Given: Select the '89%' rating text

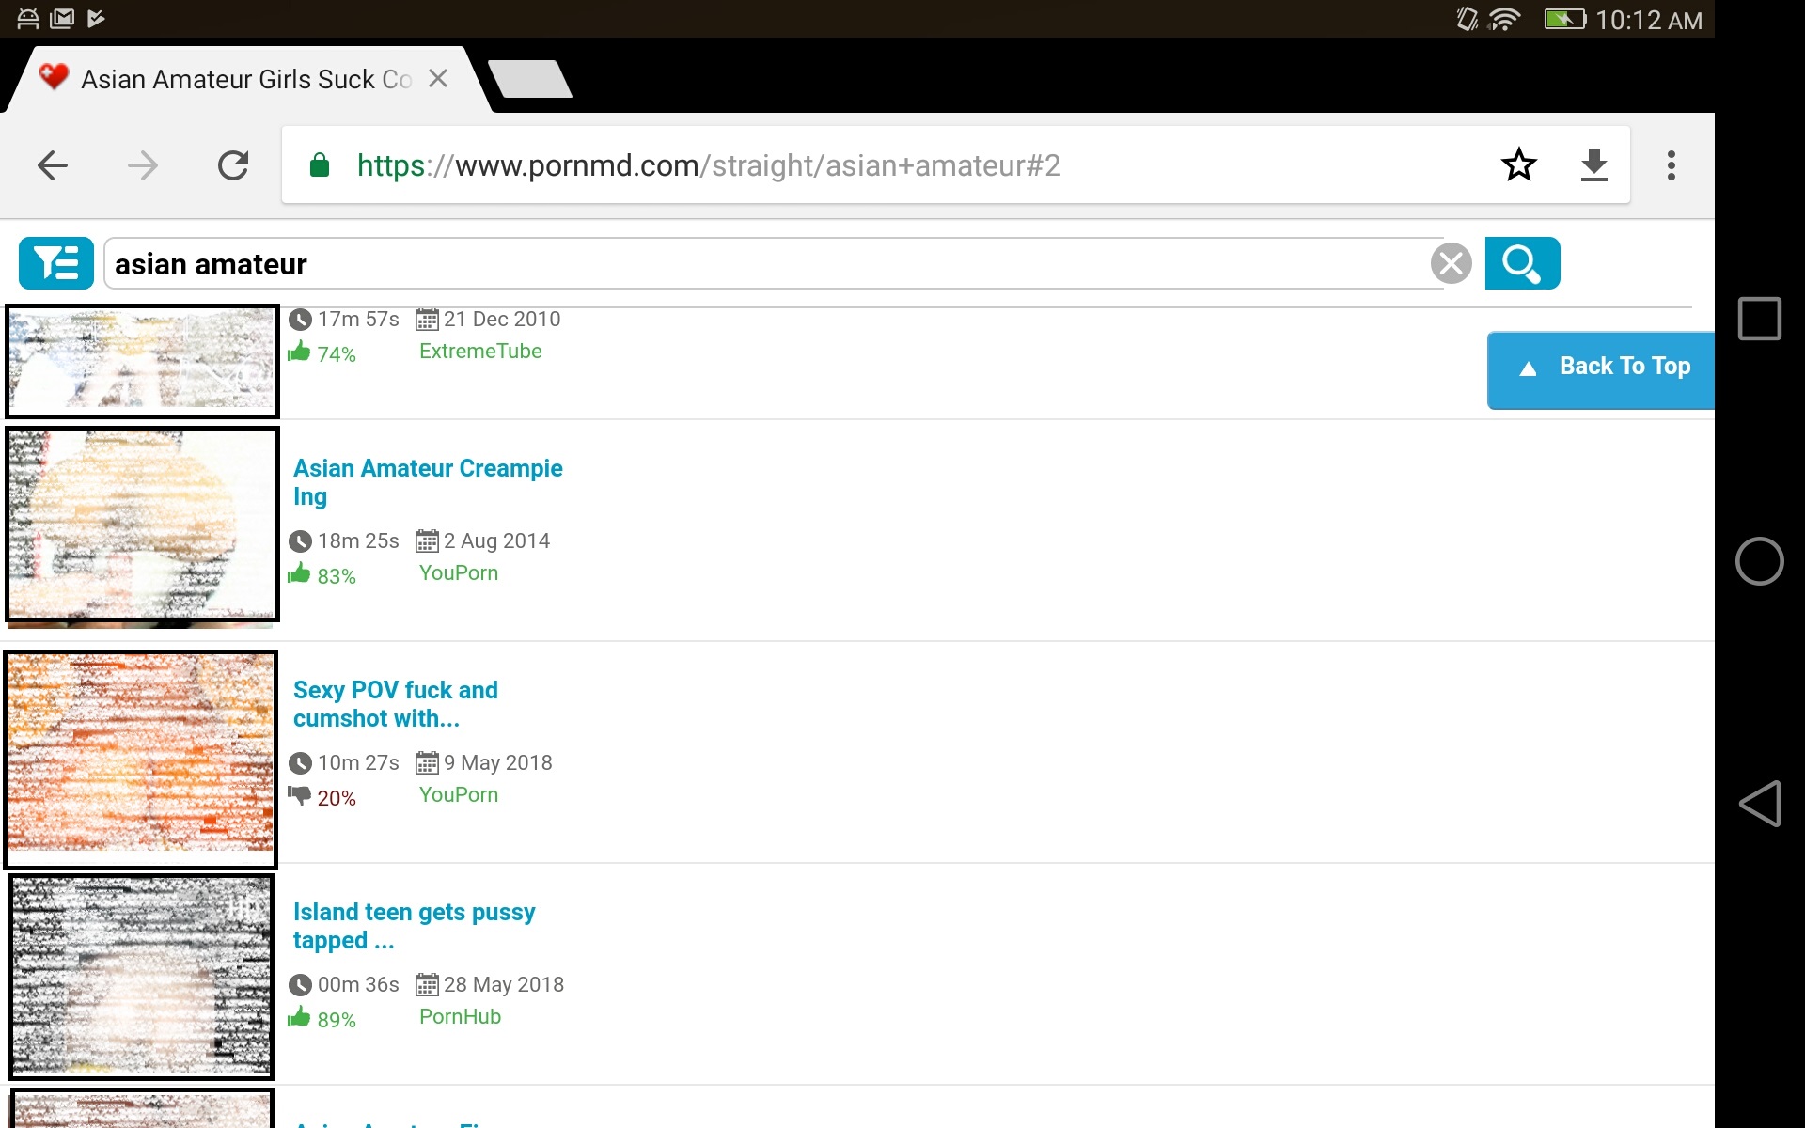Looking at the screenshot, I should [337, 1020].
